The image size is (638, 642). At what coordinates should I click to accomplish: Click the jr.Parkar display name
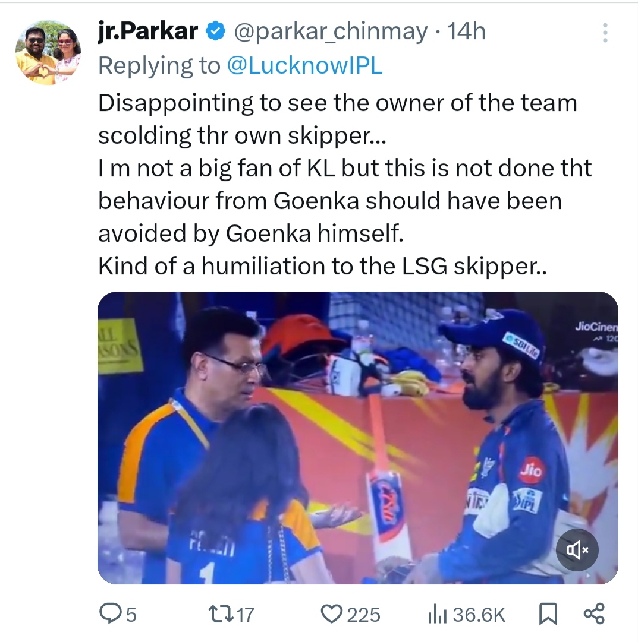(x=148, y=32)
